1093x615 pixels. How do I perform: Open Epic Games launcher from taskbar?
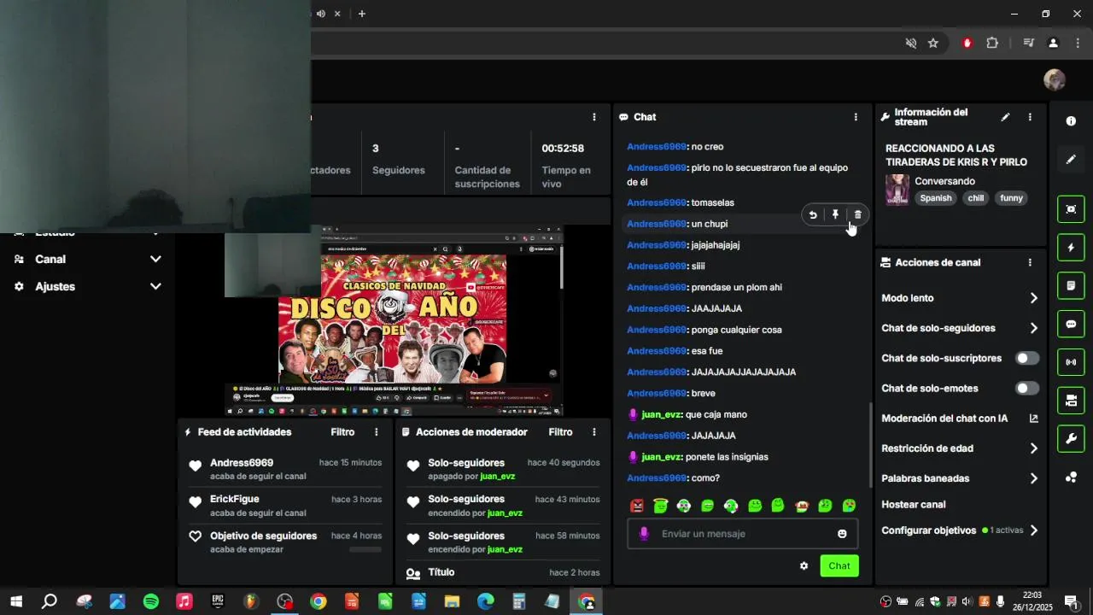(x=218, y=601)
